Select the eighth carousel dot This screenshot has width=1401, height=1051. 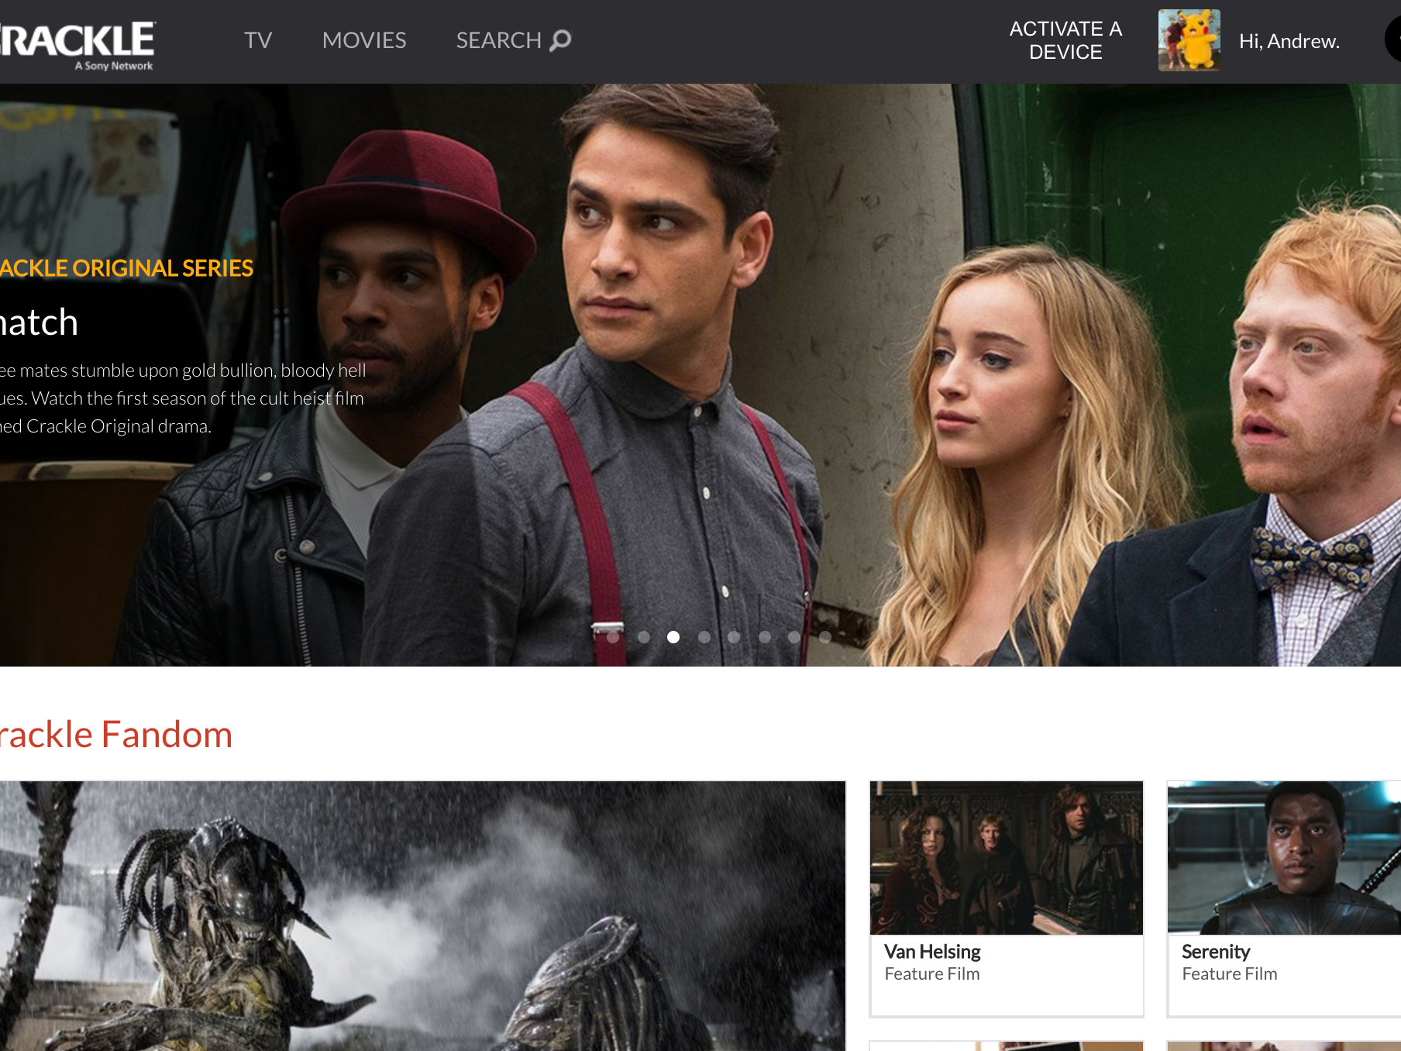825,637
